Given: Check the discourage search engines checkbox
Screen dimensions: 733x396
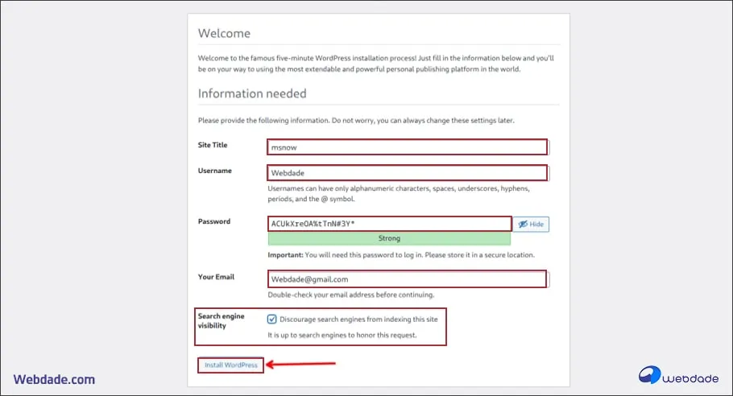Looking at the screenshot, I should 272,319.
